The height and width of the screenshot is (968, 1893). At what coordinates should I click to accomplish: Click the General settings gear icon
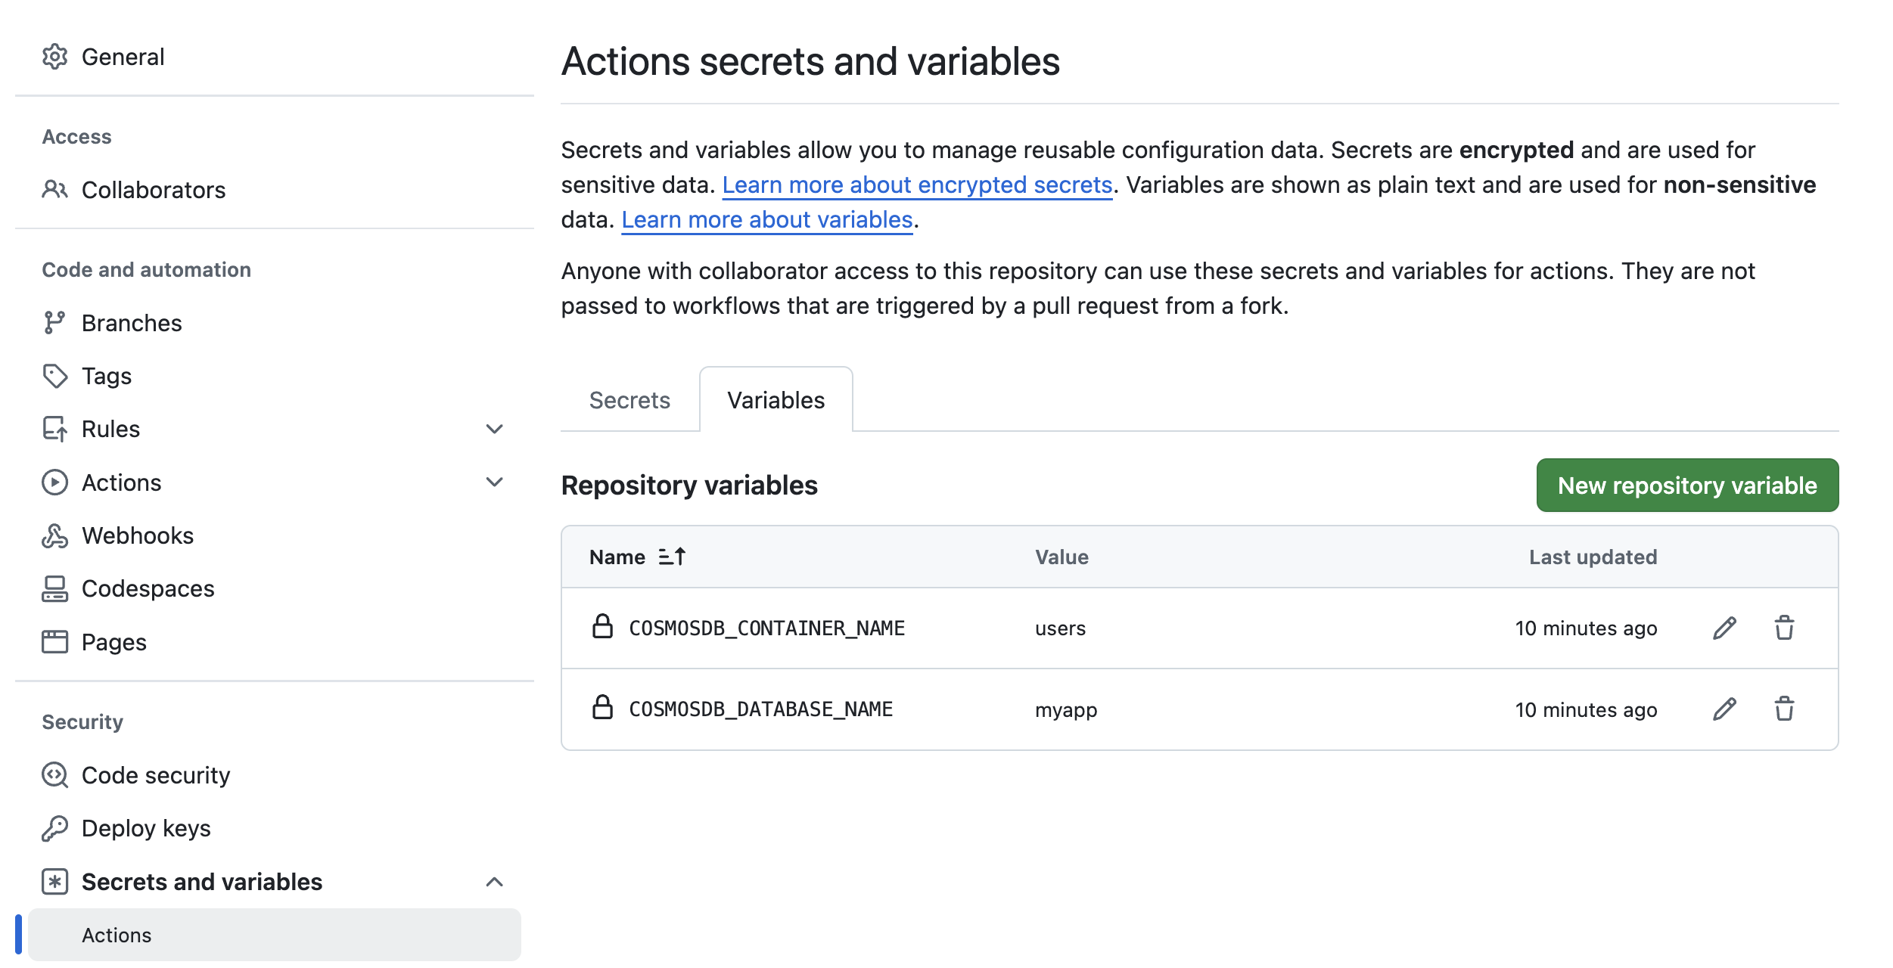55,56
